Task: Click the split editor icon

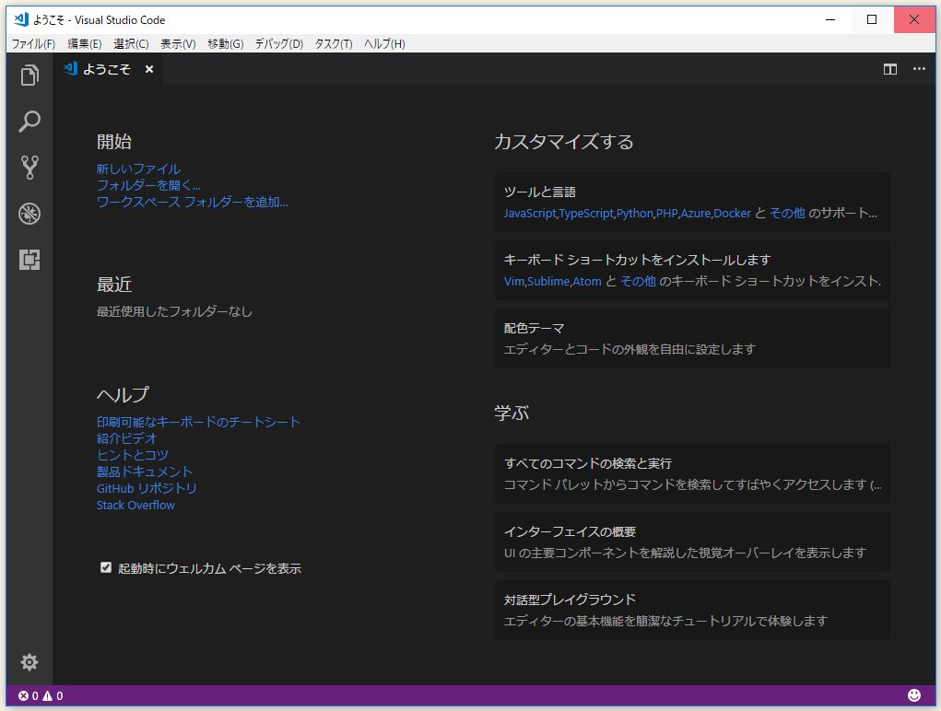Action: coord(890,70)
